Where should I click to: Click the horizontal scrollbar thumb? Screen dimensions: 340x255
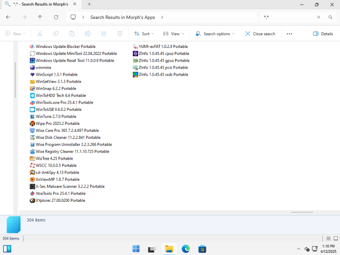pyautogui.click(x=302, y=212)
